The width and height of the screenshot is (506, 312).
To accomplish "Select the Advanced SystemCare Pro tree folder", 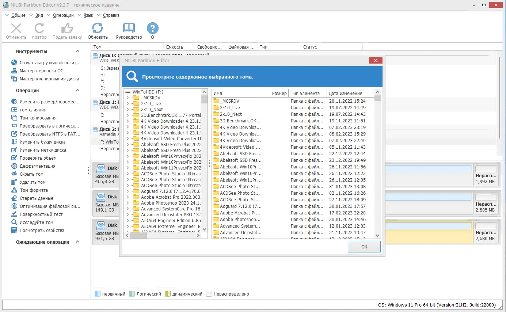I will (168, 209).
